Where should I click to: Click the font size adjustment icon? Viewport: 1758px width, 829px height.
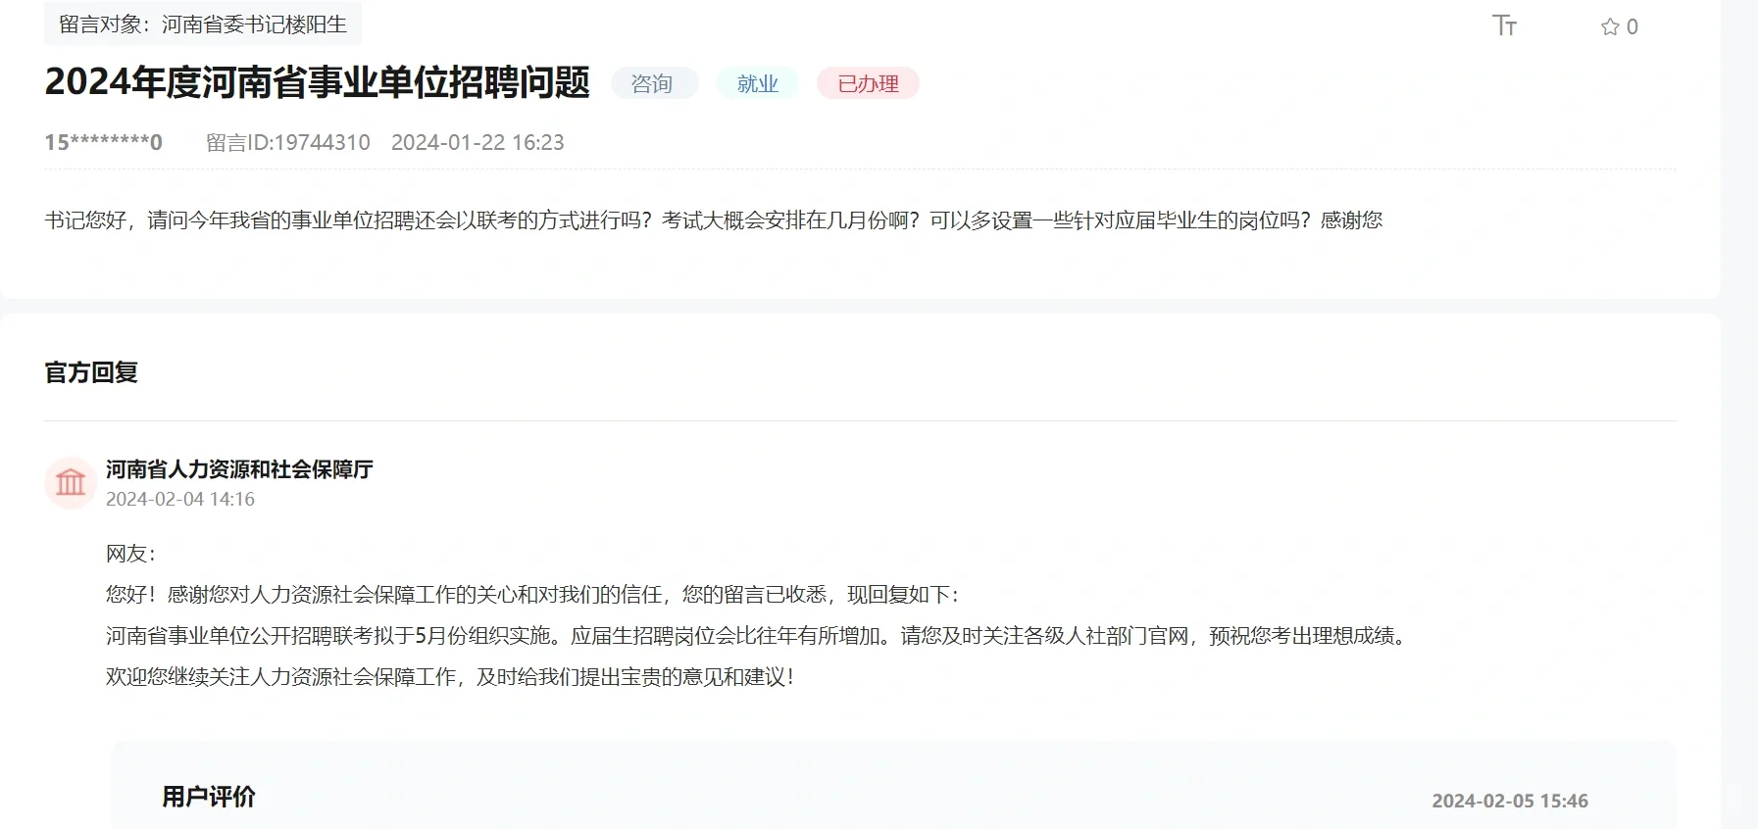[x=1504, y=25]
